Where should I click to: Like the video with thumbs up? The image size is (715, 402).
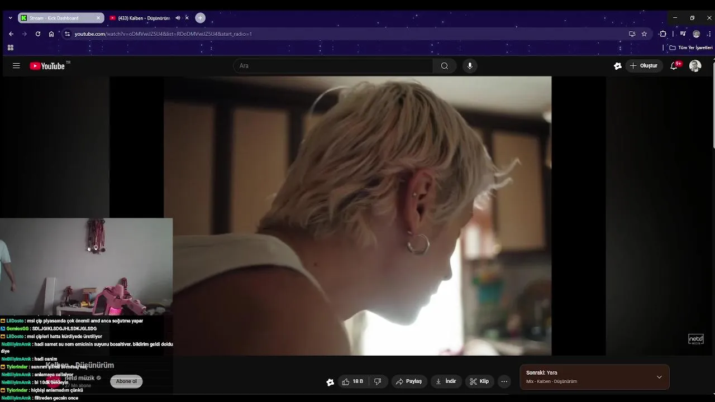[352, 381]
